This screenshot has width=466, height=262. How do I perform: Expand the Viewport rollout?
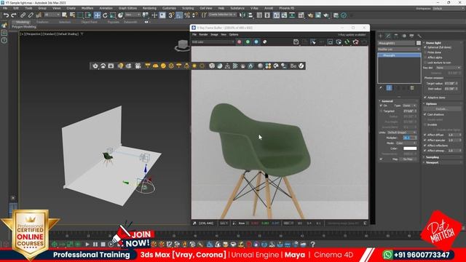432,162
